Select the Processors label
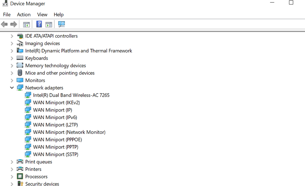This screenshot has height=186, width=305. [x=36, y=176]
